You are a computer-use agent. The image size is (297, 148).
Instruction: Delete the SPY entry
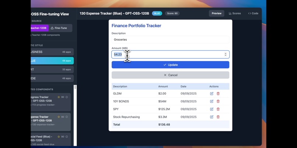218,109
